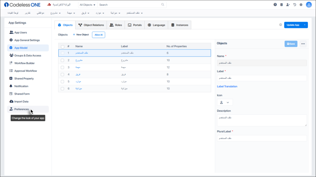The height and width of the screenshot is (177, 316).
Task: Click the search magnifier icon
Action: [163, 5]
